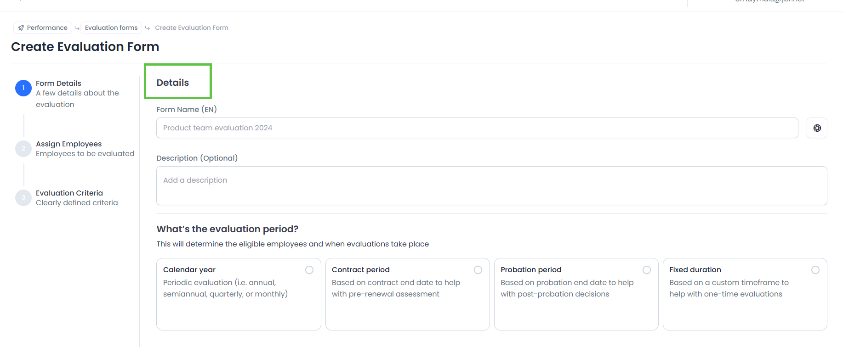Click the breadcrumb arrow before Create Evaluation Form
Viewport: 843px width, 347px height.
click(x=146, y=28)
